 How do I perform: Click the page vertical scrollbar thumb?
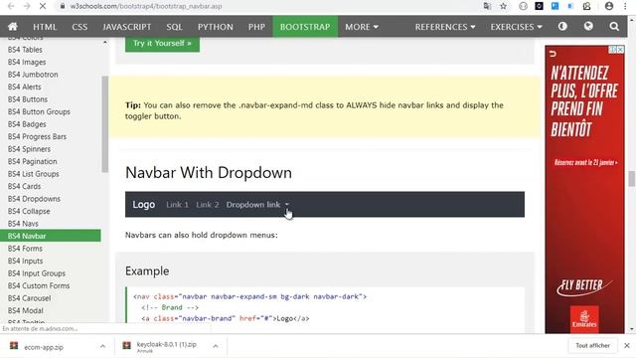(x=632, y=179)
